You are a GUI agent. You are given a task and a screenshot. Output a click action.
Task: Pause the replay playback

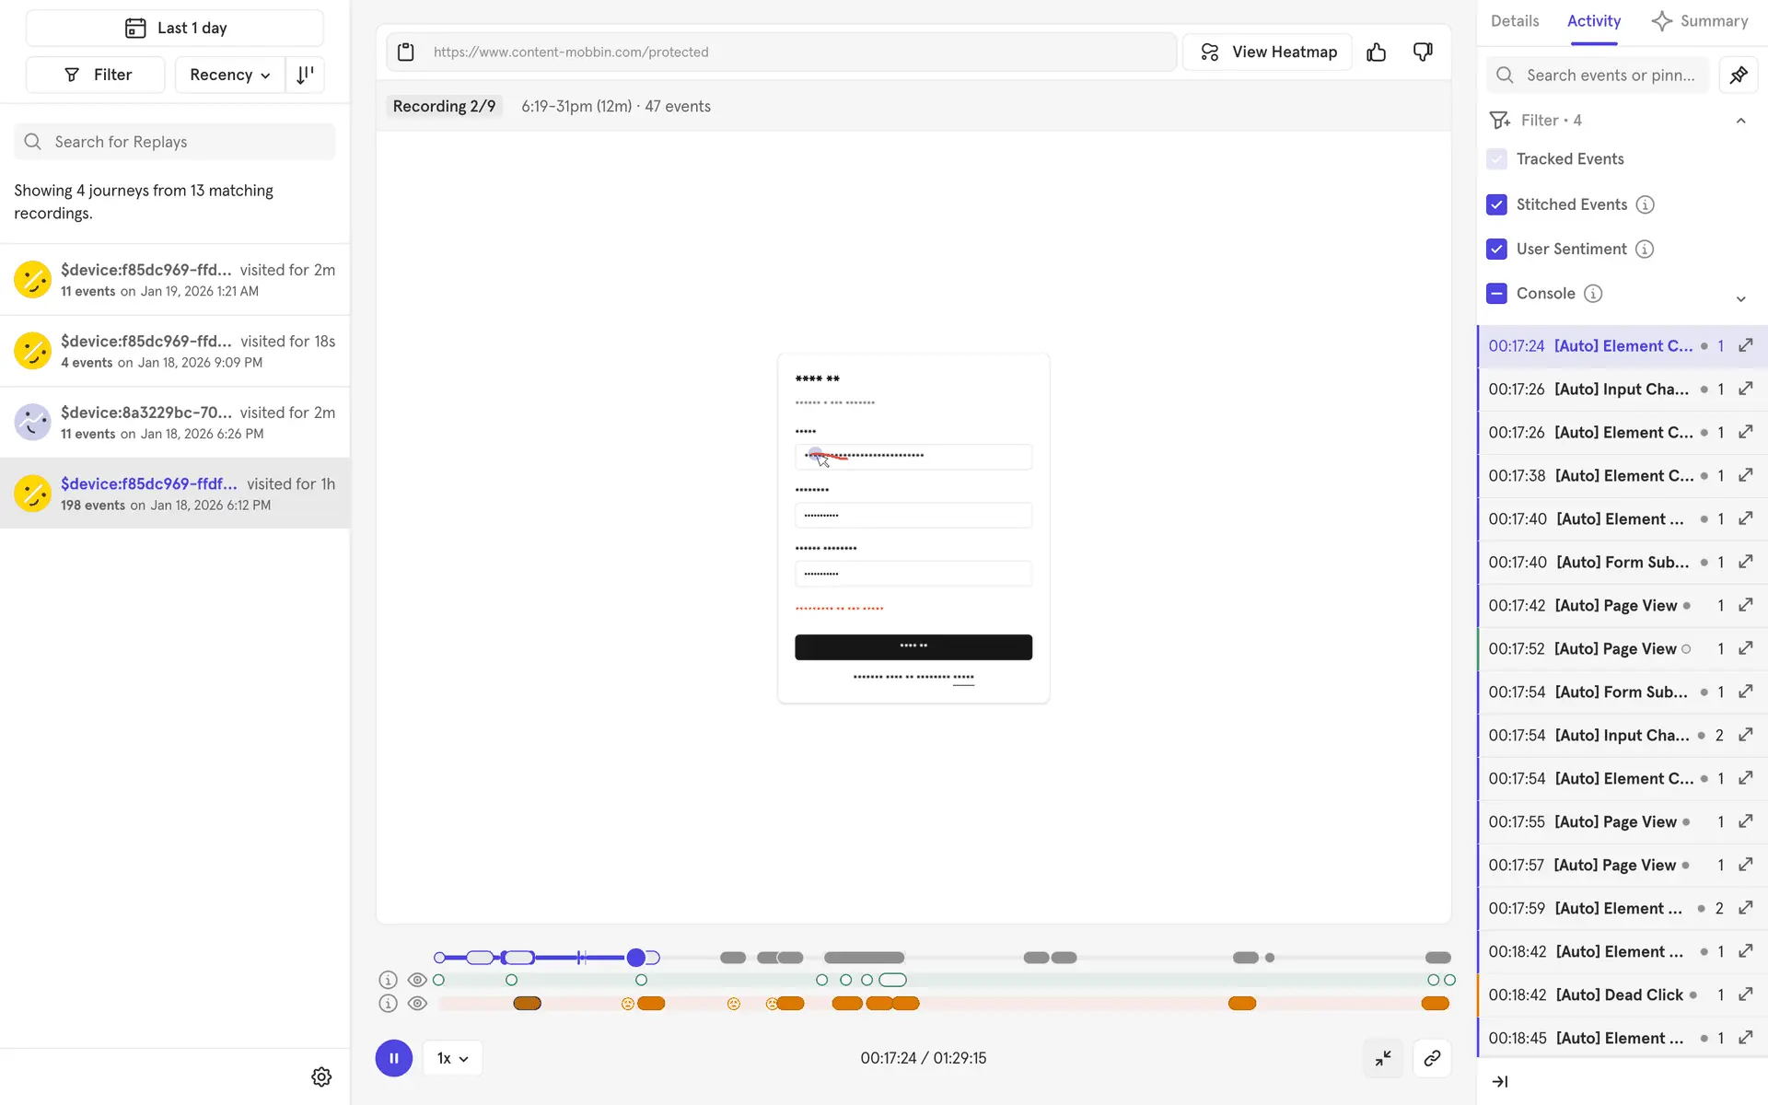point(393,1059)
